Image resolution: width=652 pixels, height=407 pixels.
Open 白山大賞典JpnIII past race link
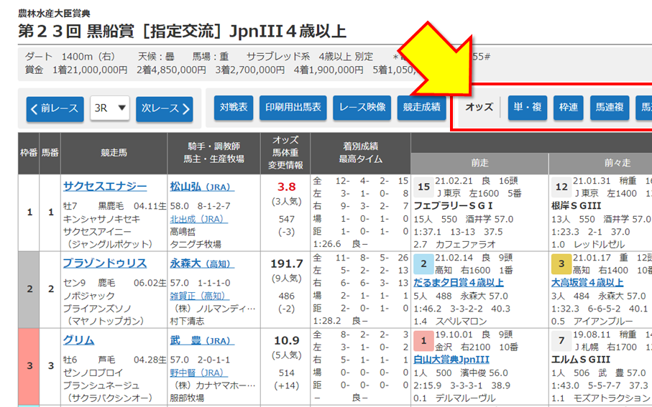(451, 360)
